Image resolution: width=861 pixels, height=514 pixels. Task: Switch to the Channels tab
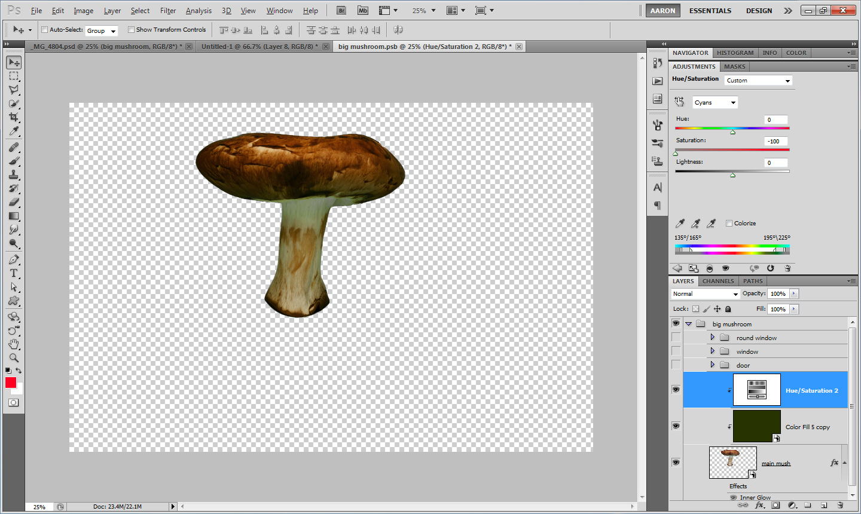(717, 281)
